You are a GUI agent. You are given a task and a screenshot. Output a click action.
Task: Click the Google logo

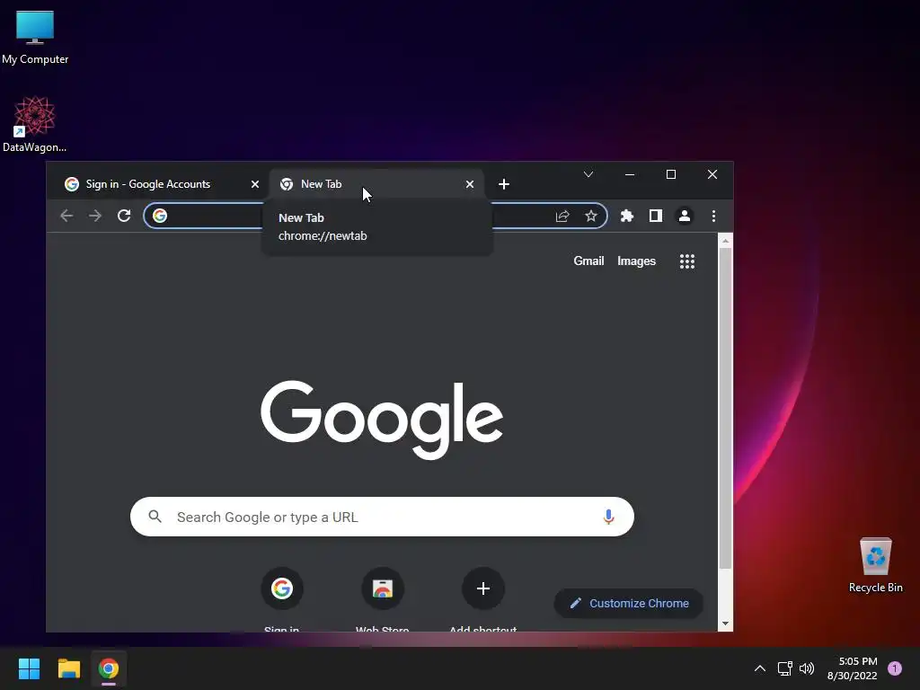[382, 420]
